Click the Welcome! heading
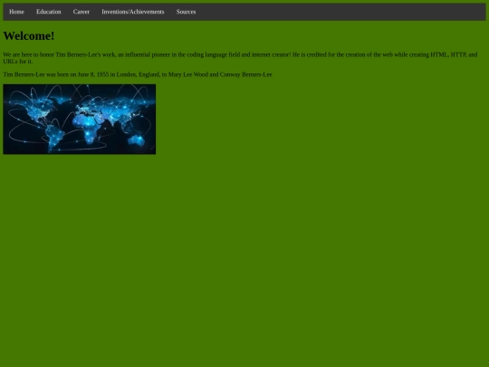 [x=29, y=36]
